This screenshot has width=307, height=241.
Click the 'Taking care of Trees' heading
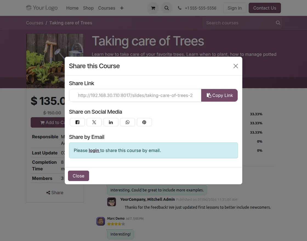click(x=148, y=41)
